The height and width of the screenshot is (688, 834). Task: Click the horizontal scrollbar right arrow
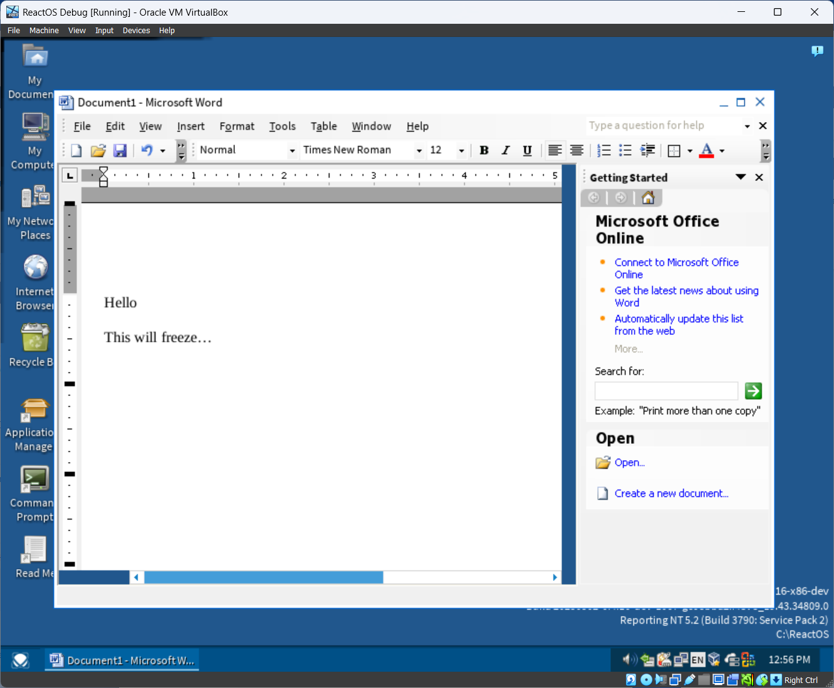[x=555, y=577]
